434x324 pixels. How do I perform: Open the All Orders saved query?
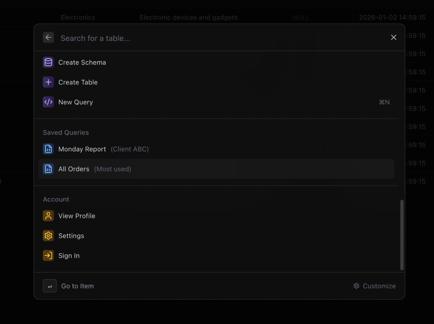(x=74, y=169)
